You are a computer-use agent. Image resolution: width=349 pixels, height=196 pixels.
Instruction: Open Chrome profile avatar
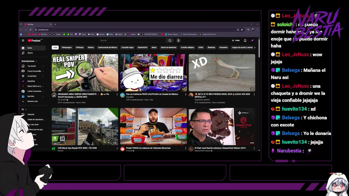pos(253,30)
